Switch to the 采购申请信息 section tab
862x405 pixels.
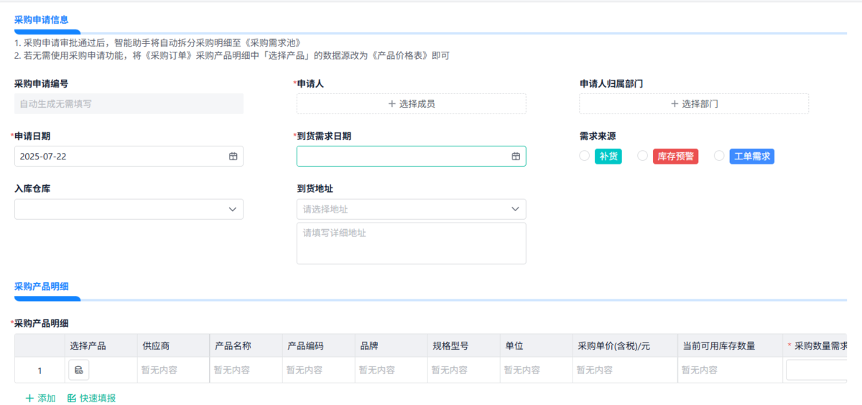[42, 20]
